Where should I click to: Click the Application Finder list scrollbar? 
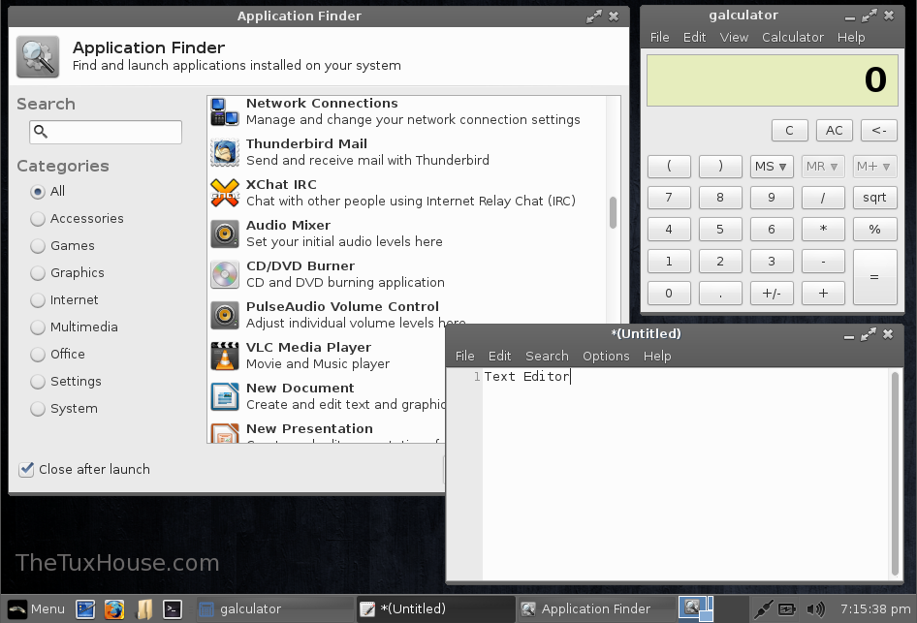point(613,212)
